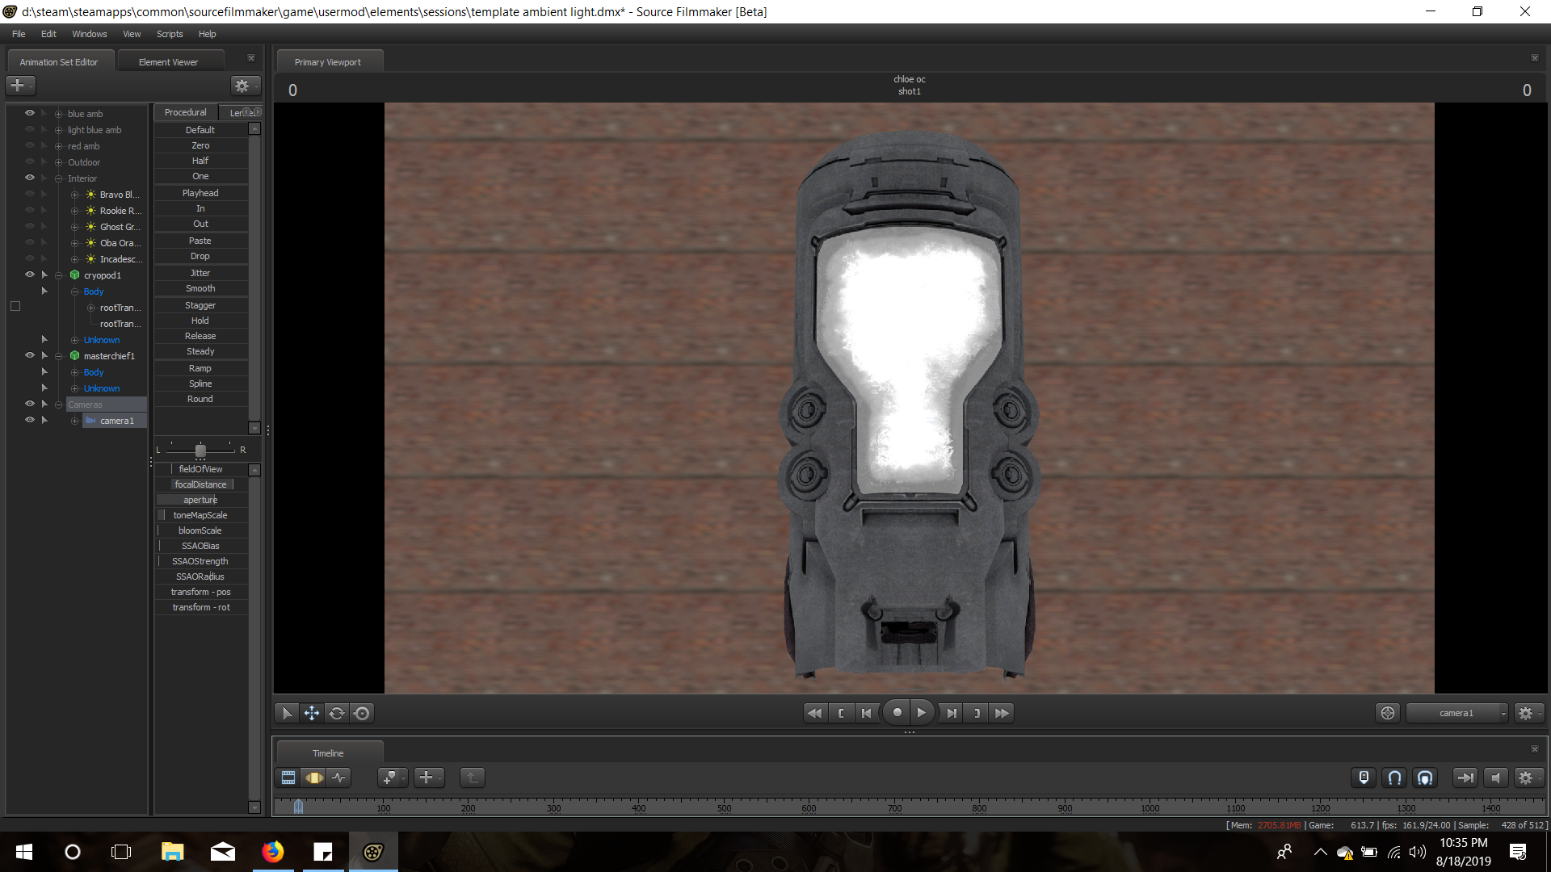Open Firefox from the Windows taskbar

273,852
